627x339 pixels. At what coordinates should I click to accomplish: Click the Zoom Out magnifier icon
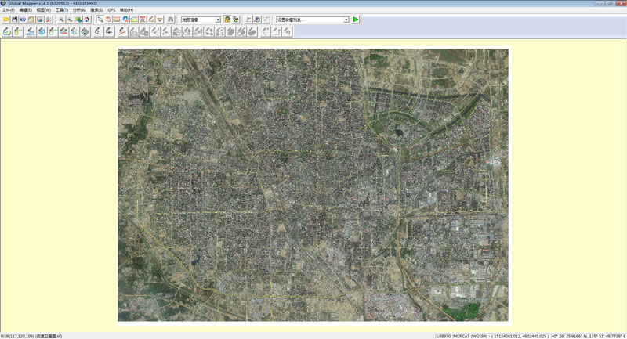(x=70, y=20)
